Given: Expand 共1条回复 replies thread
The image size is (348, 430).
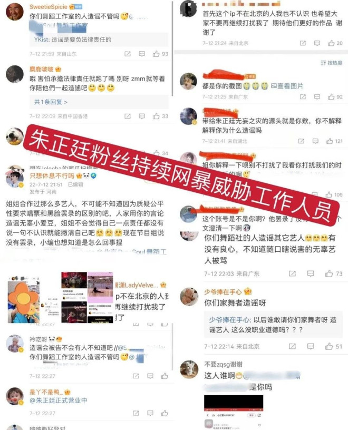Looking at the screenshot, I should (51, 102).
